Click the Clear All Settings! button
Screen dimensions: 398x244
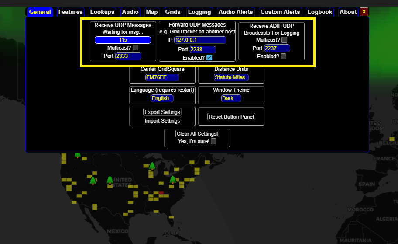[197, 134]
